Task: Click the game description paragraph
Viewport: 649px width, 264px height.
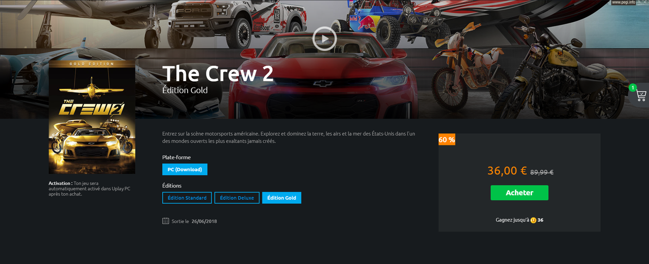Action: (289, 137)
